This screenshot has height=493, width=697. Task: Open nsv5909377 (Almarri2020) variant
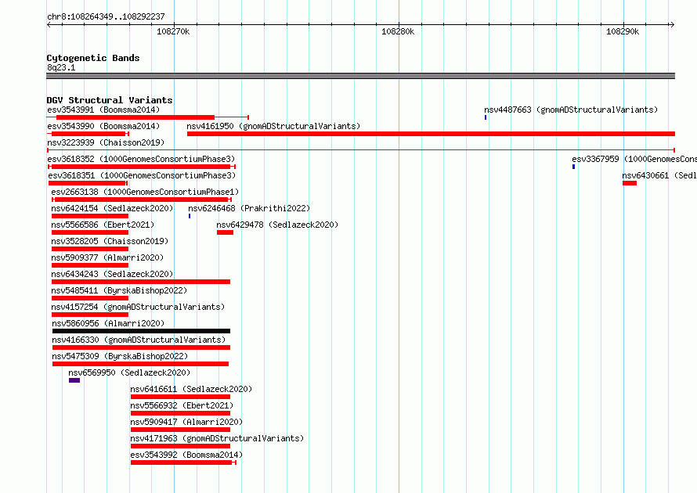(107, 257)
